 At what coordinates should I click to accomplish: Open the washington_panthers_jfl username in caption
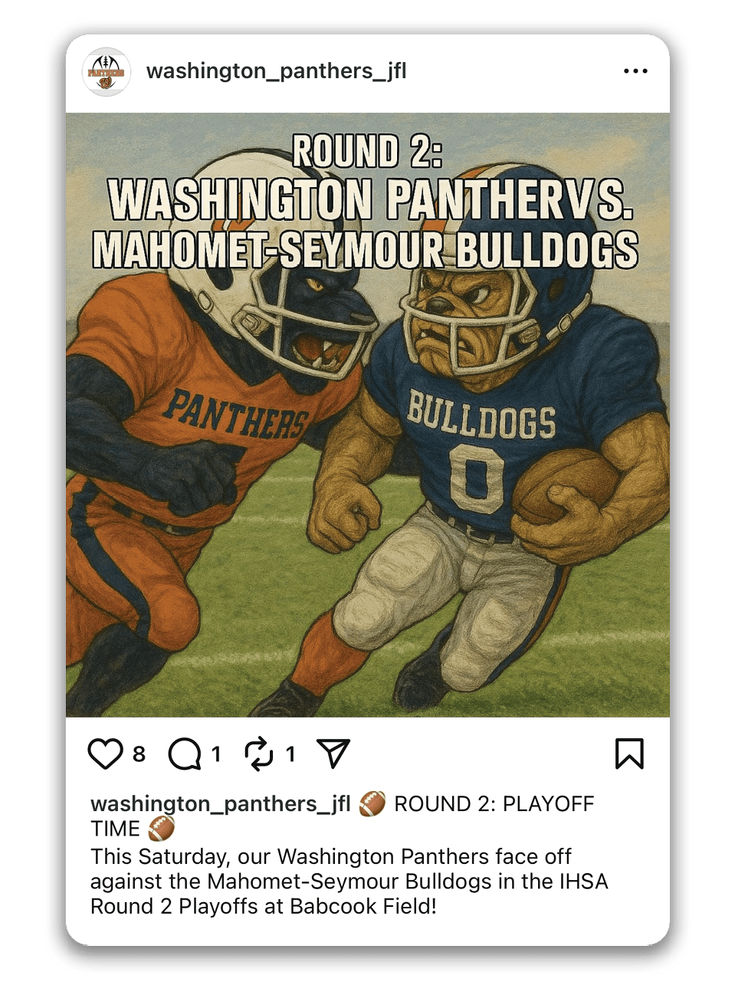[x=221, y=804]
